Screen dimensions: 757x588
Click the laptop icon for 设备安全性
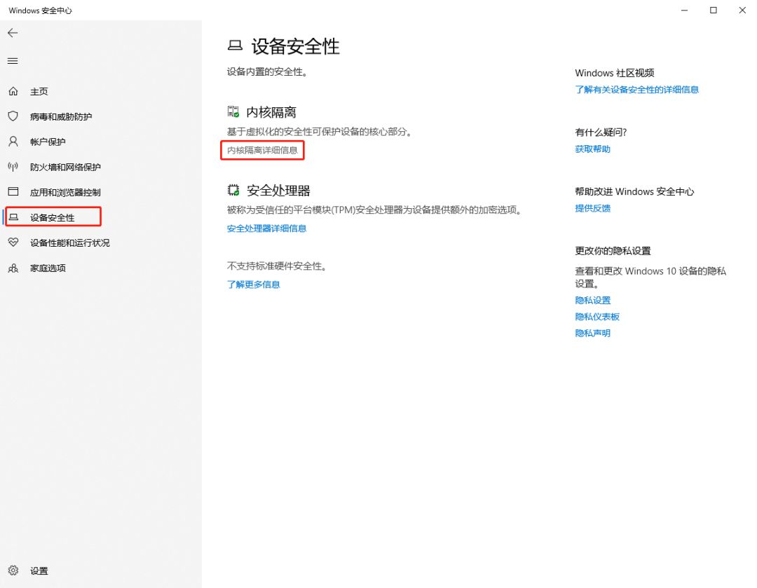click(13, 217)
